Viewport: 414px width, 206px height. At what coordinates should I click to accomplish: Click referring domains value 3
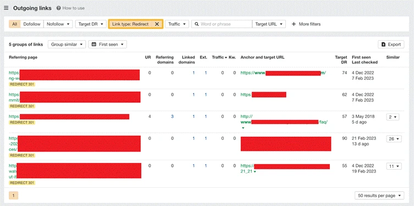[x=172, y=116]
